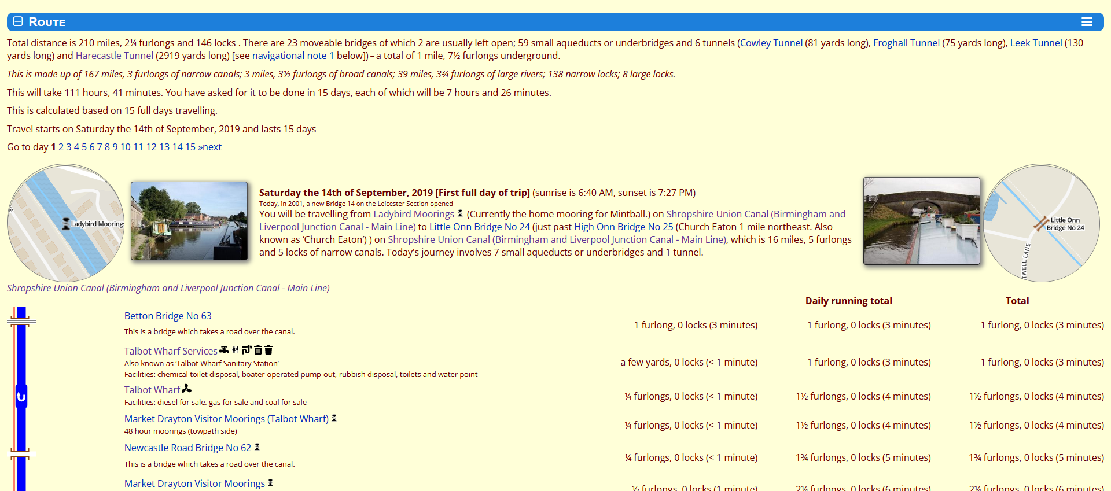This screenshot has height=491, width=1111.
Task: Collapse the Route section with the minus icon
Action: (x=18, y=21)
